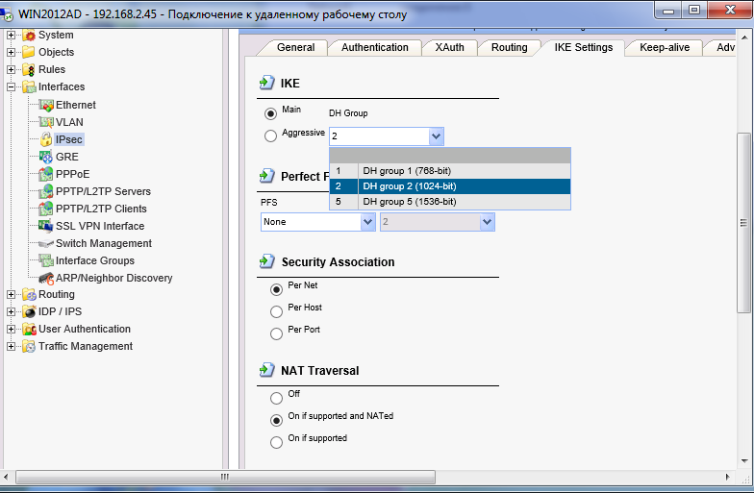The image size is (754, 493).
Task: Open User Authentication in the tree
Action: [85, 329]
